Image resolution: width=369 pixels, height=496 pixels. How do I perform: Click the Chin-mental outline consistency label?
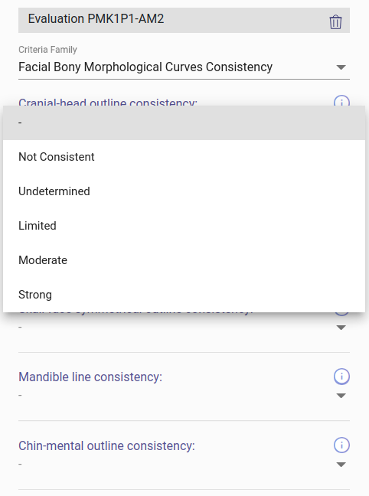click(x=106, y=445)
